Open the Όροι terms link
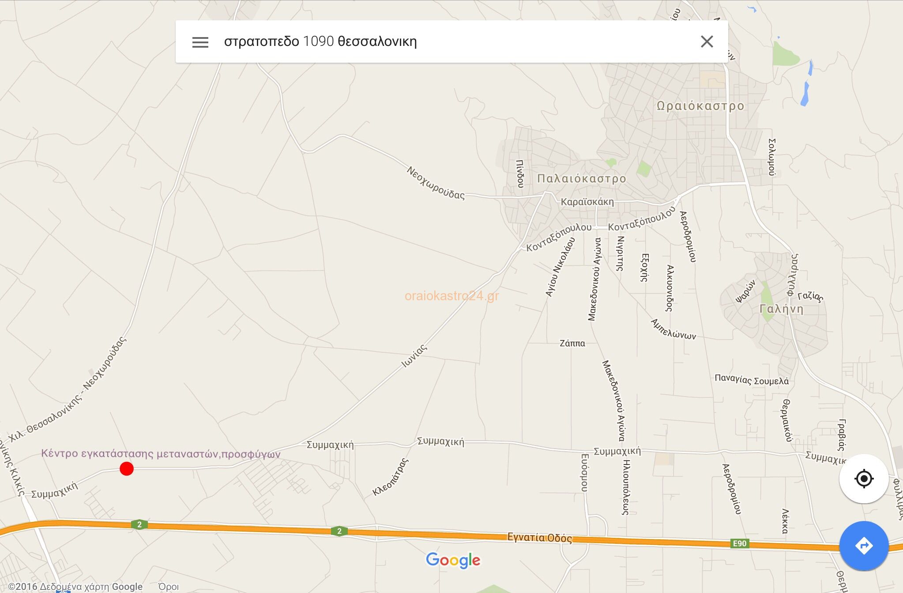Viewport: 903px width, 593px height. 169,586
